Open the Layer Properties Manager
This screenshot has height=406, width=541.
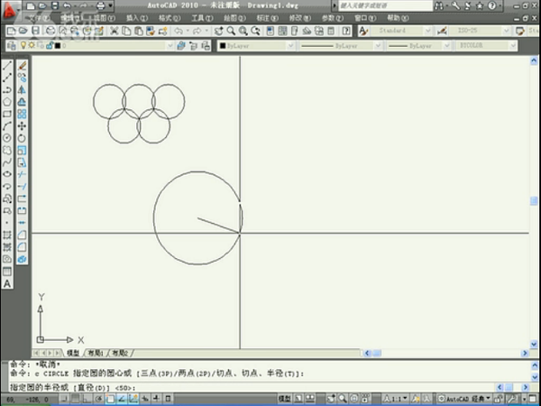[x=11, y=46]
